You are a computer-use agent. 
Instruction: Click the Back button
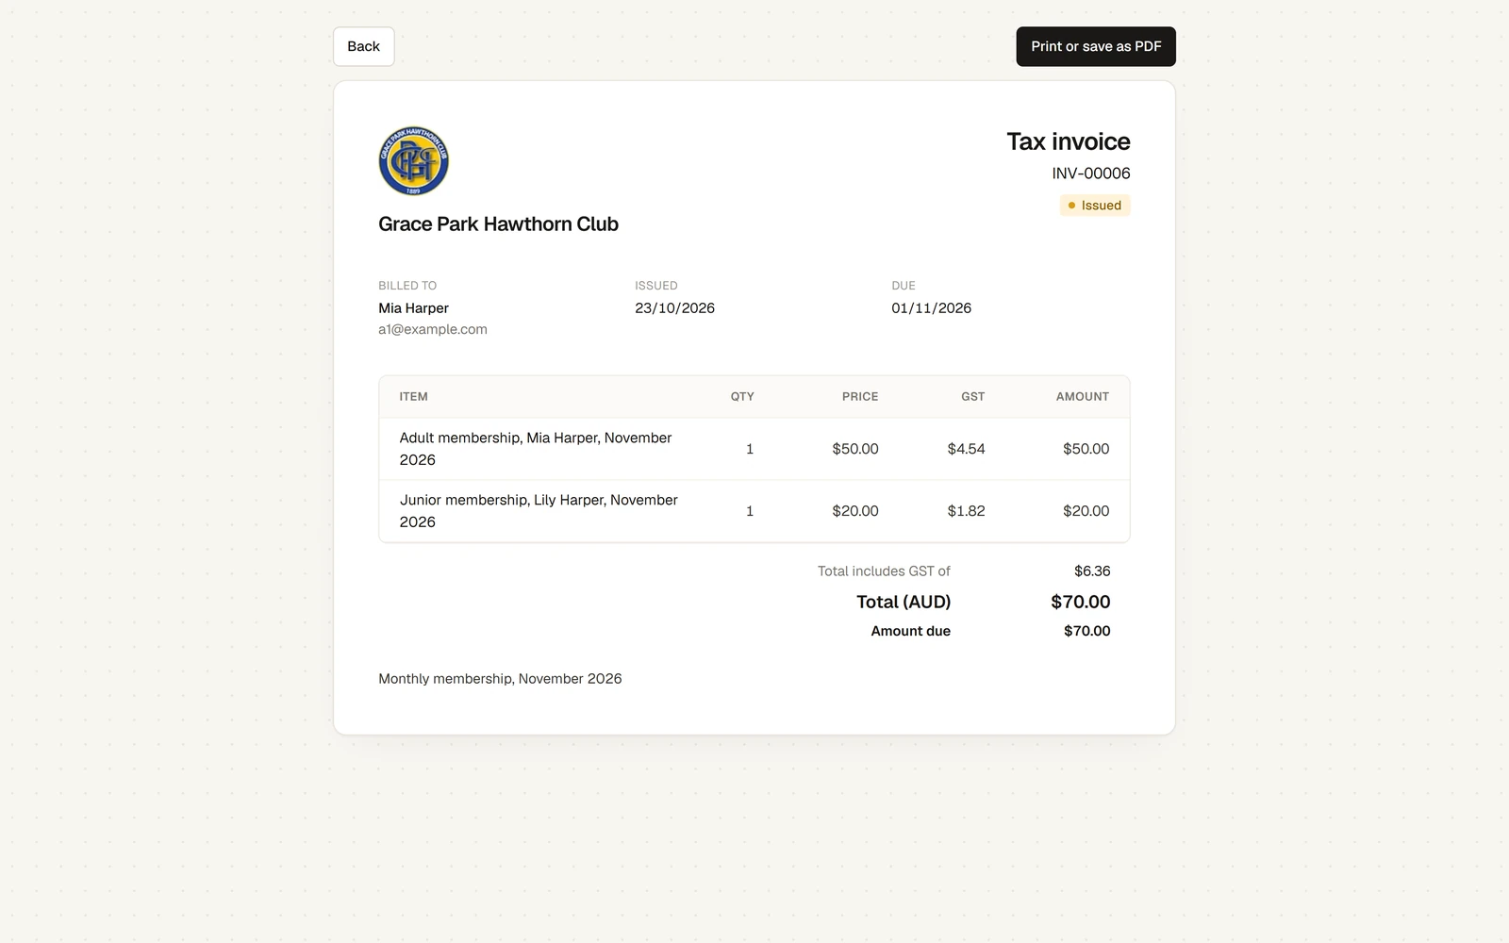(363, 46)
